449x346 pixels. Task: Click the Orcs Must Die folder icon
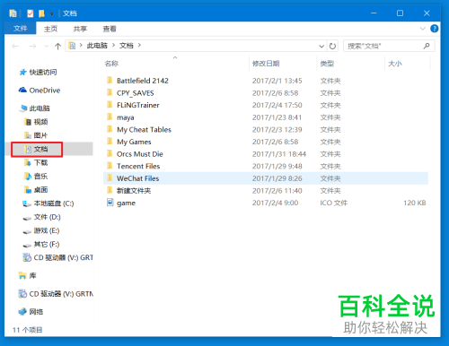point(110,154)
